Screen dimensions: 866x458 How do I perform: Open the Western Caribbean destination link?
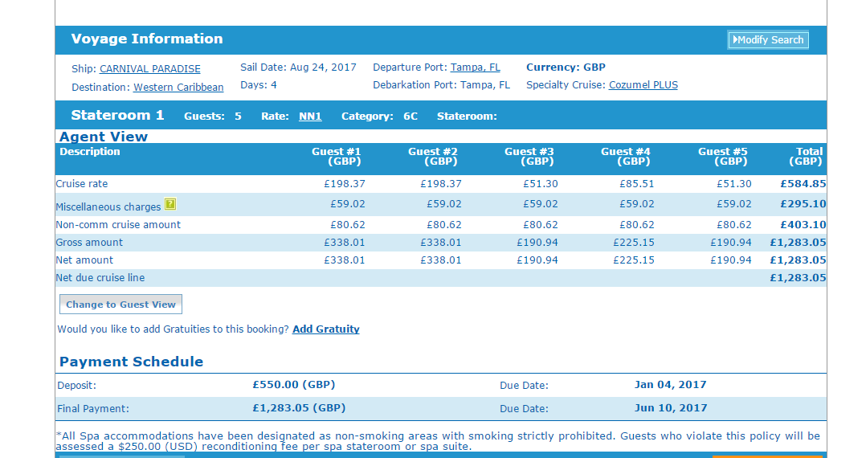tap(178, 88)
